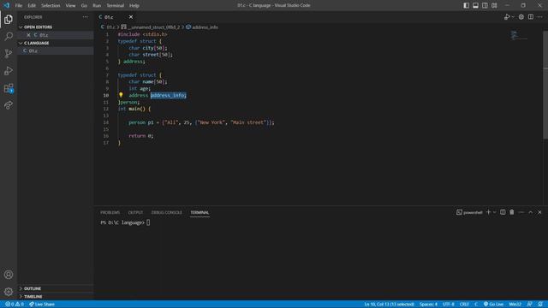Click Ln 10, Col 13 cursor position

pos(389,305)
